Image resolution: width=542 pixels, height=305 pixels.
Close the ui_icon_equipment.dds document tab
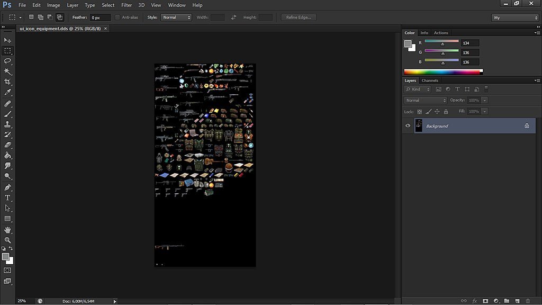[105, 29]
